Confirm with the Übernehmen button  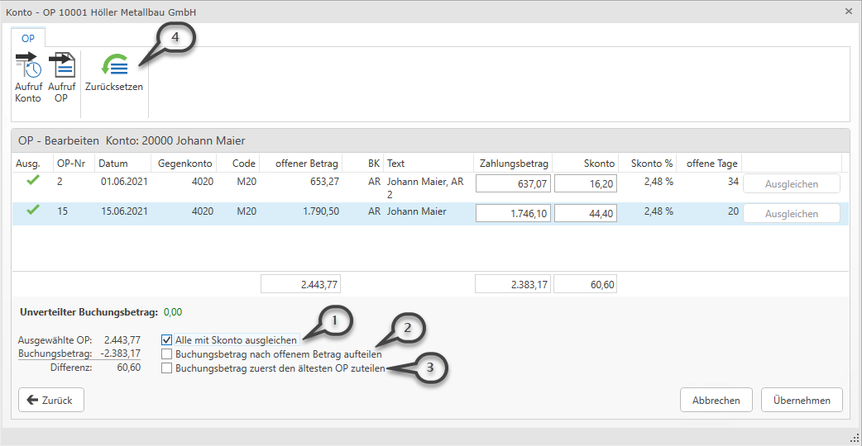click(801, 400)
